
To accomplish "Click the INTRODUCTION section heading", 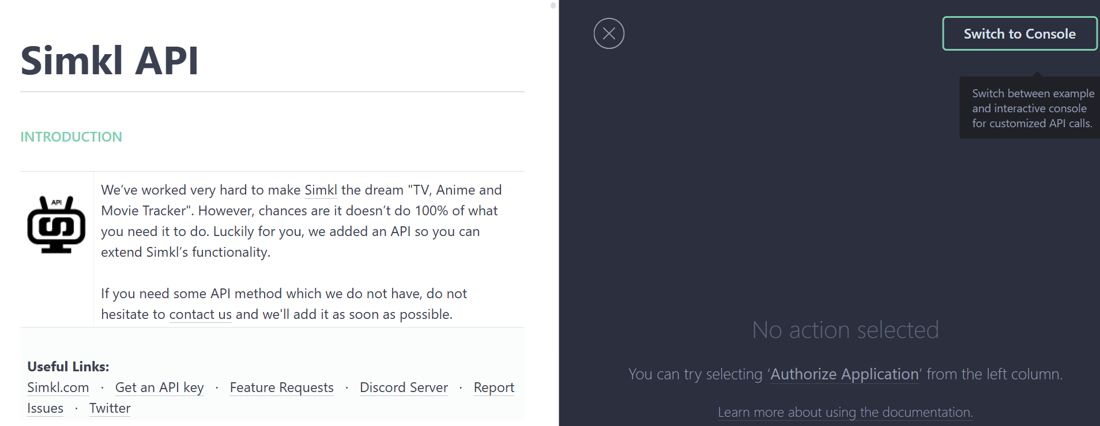I will pos(71,137).
